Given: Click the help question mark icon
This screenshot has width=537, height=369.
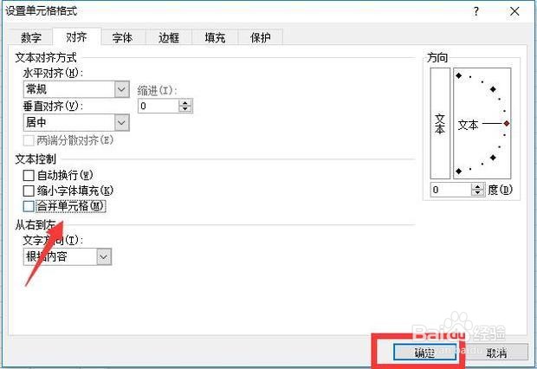Looking at the screenshot, I should click(x=476, y=11).
